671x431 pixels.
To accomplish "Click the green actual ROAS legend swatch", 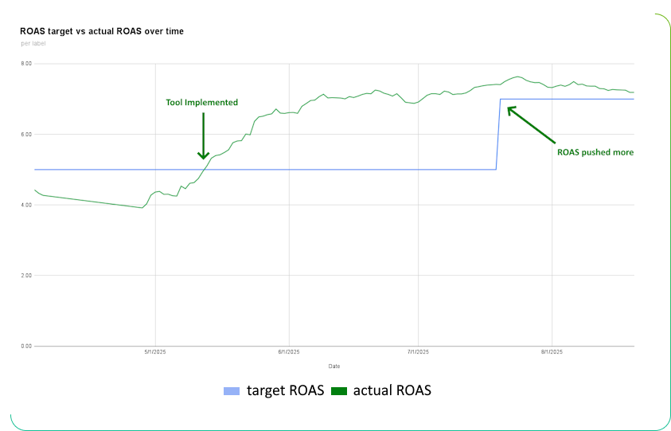I will [x=339, y=391].
